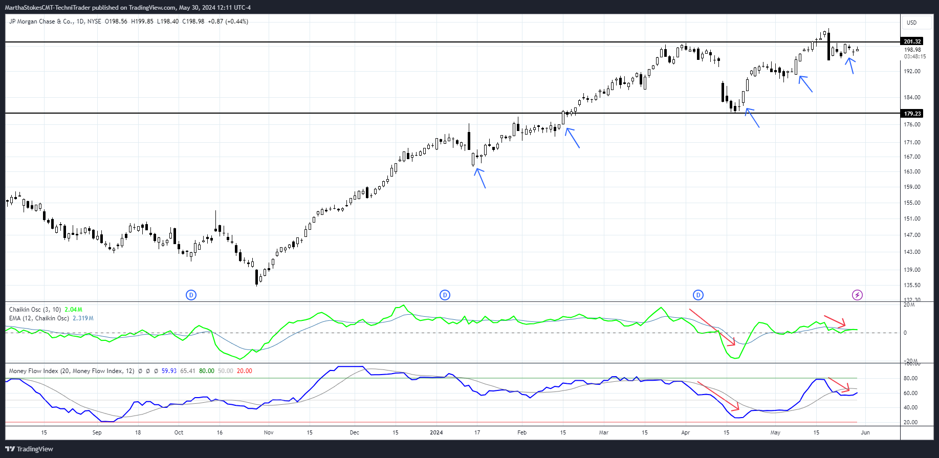939x458 pixels.
Task: Click the Mar label on time axis
Action: (x=604, y=432)
